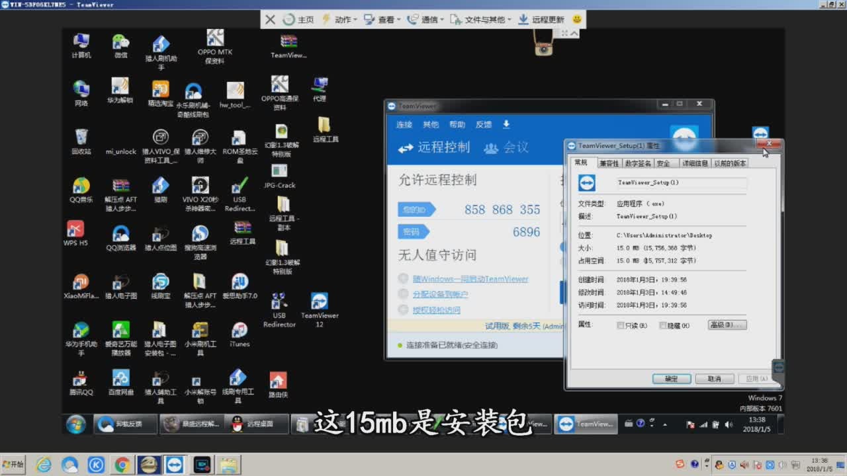The width and height of the screenshot is (847, 476).
Task: Click the 高级 advanced button
Action: (727, 325)
